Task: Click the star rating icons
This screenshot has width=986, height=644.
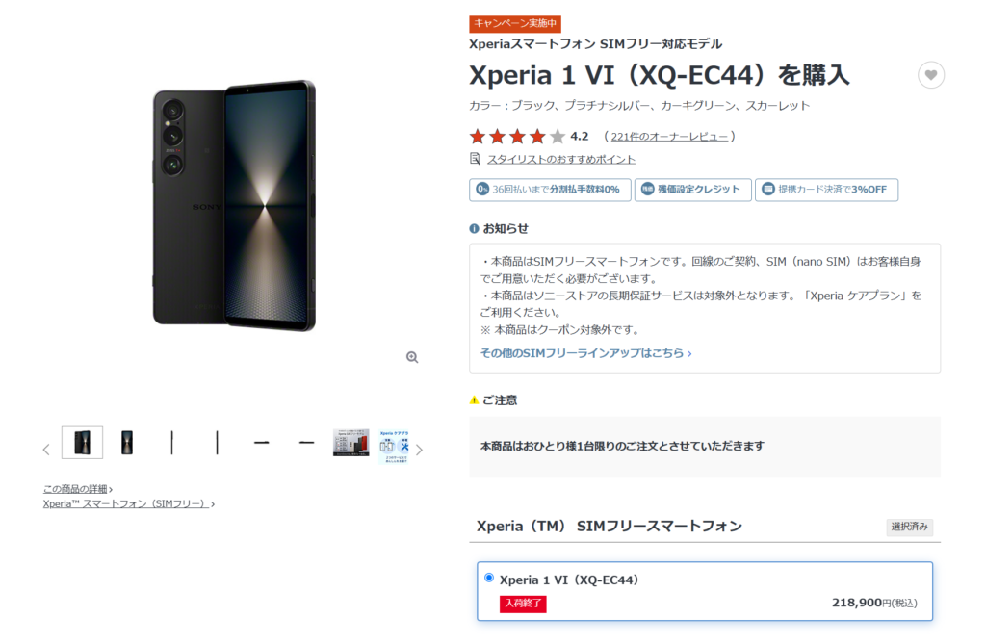Action: [x=517, y=137]
